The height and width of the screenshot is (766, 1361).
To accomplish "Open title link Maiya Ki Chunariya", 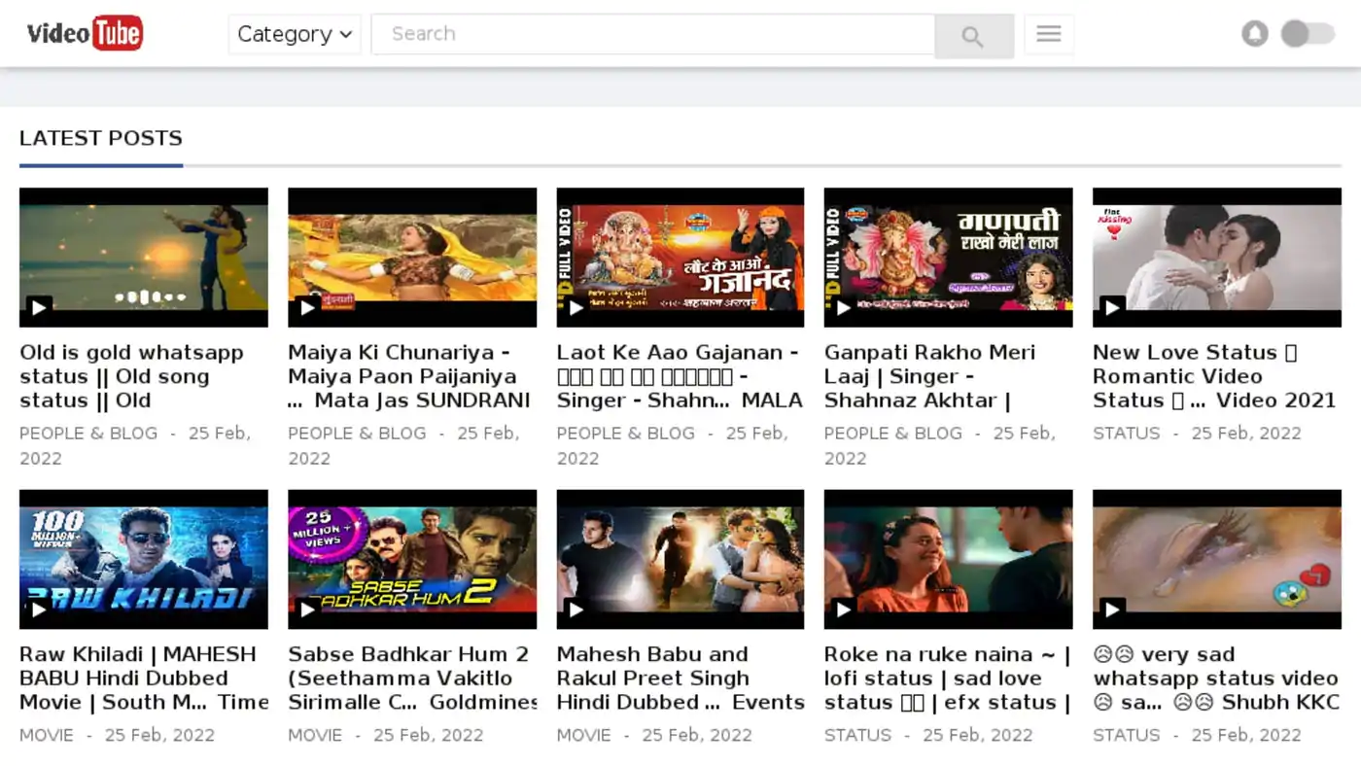I will [409, 376].
